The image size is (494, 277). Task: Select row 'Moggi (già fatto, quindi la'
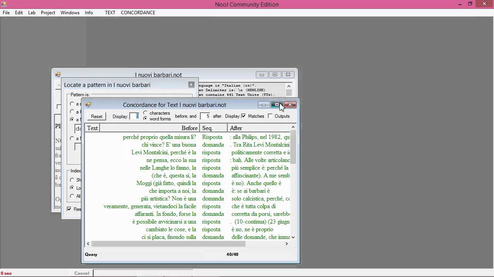[187, 183]
